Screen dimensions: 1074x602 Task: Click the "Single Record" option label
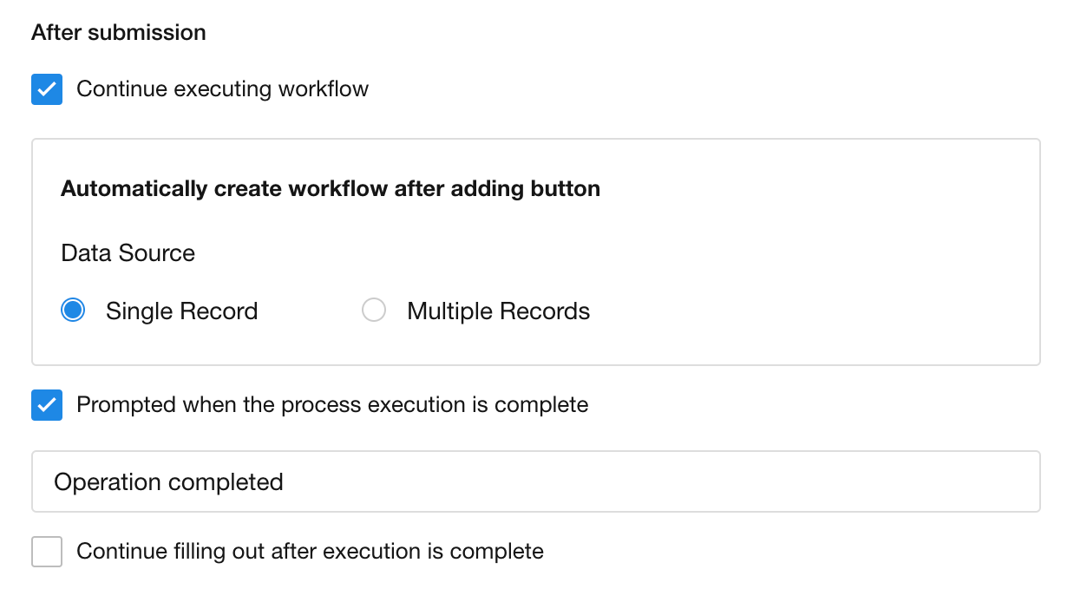(x=181, y=311)
